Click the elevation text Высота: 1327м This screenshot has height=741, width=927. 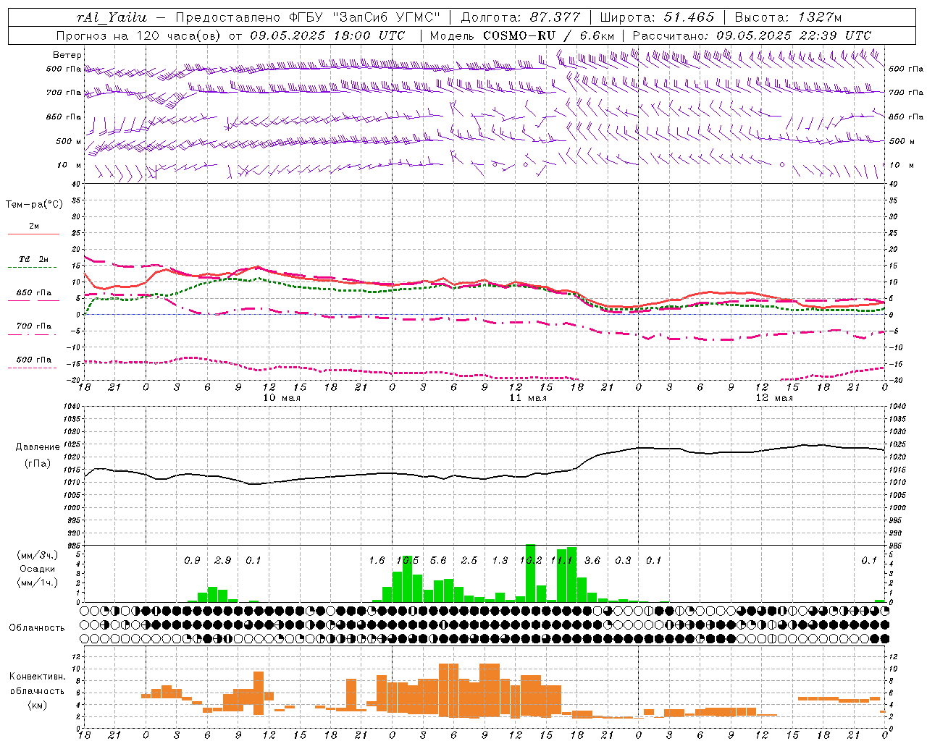click(x=789, y=17)
